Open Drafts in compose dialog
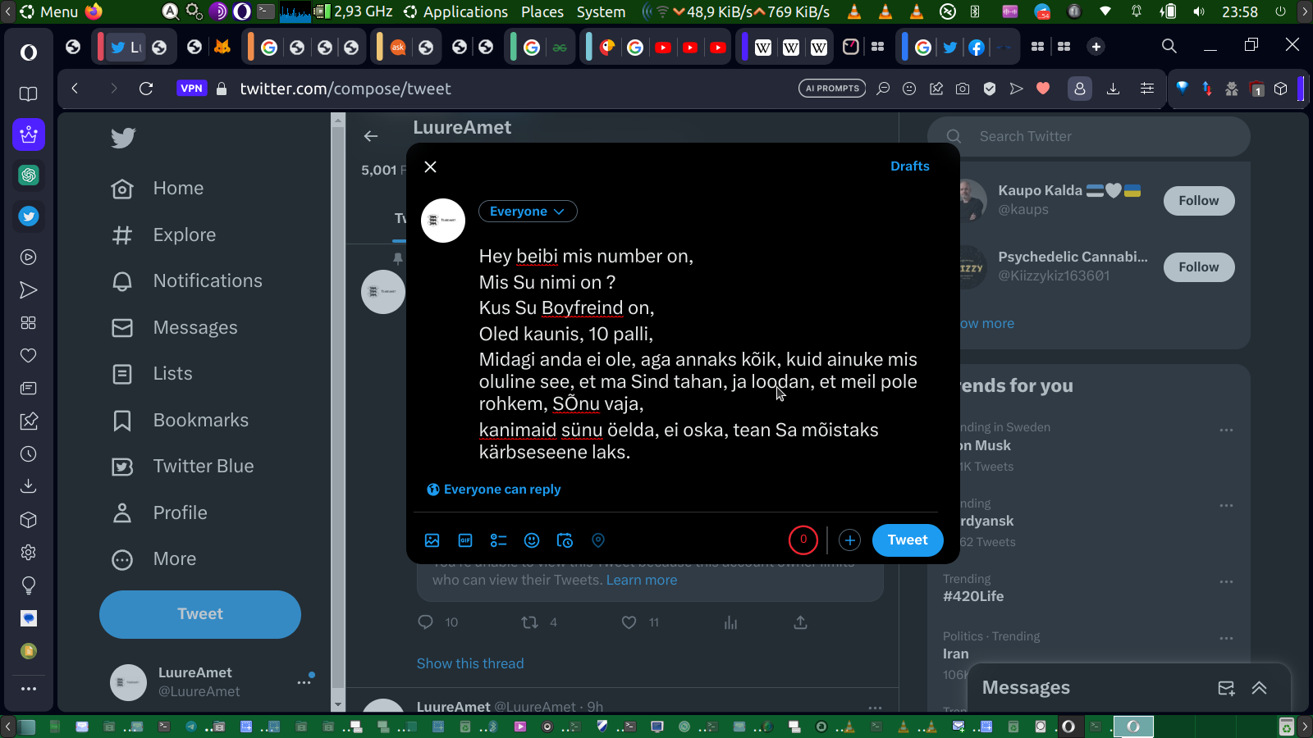 coord(910,166)
